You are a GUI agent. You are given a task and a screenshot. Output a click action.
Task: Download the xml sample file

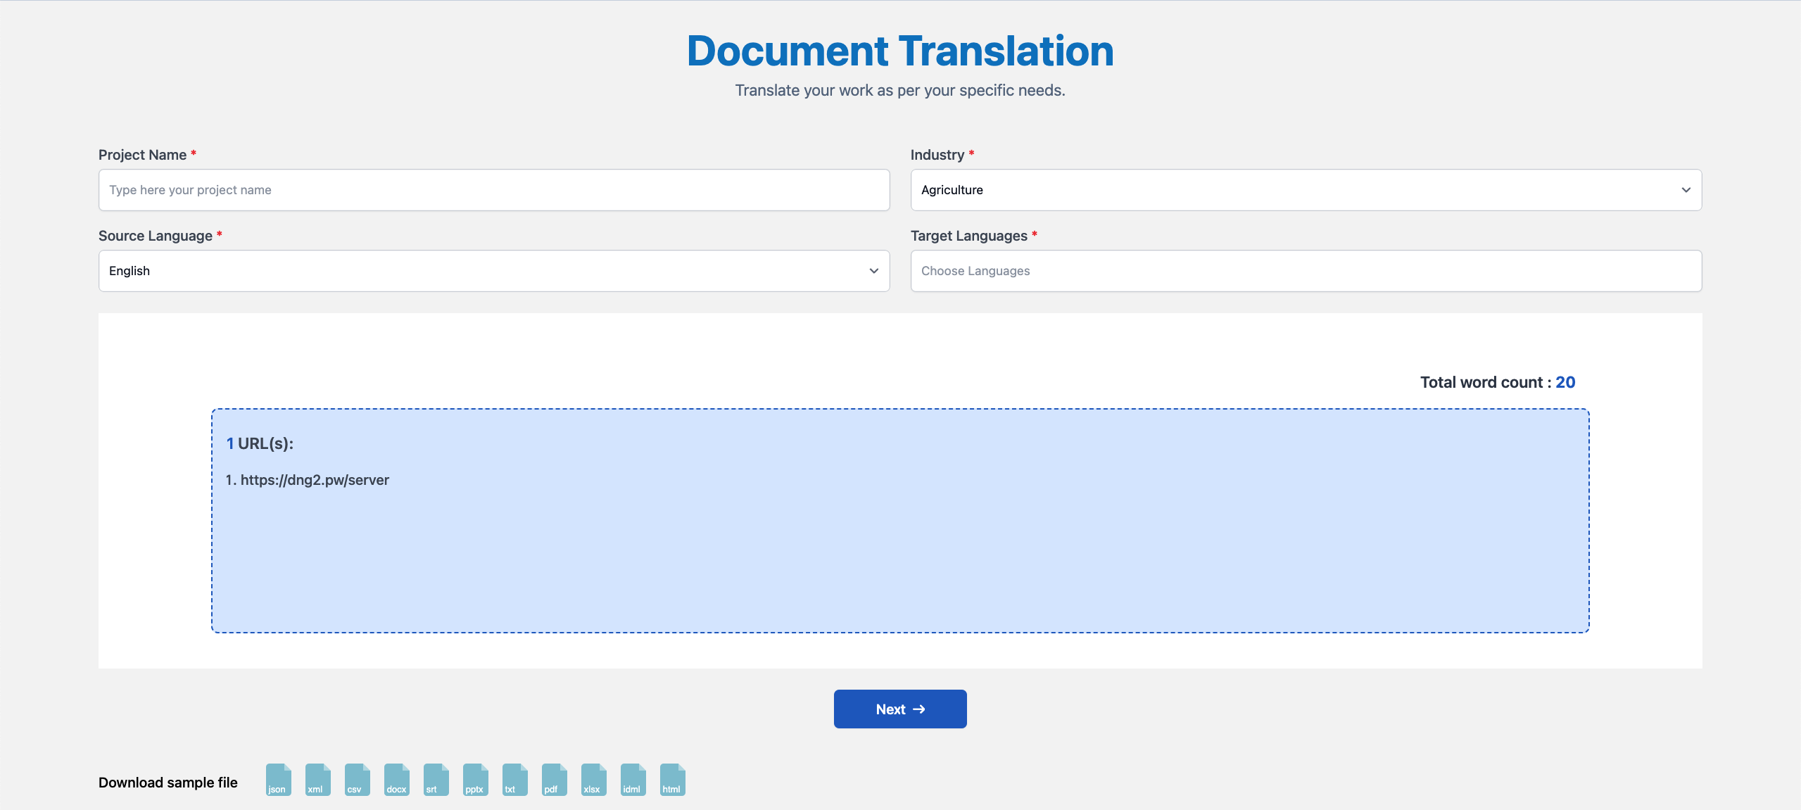tap(317, 780)
